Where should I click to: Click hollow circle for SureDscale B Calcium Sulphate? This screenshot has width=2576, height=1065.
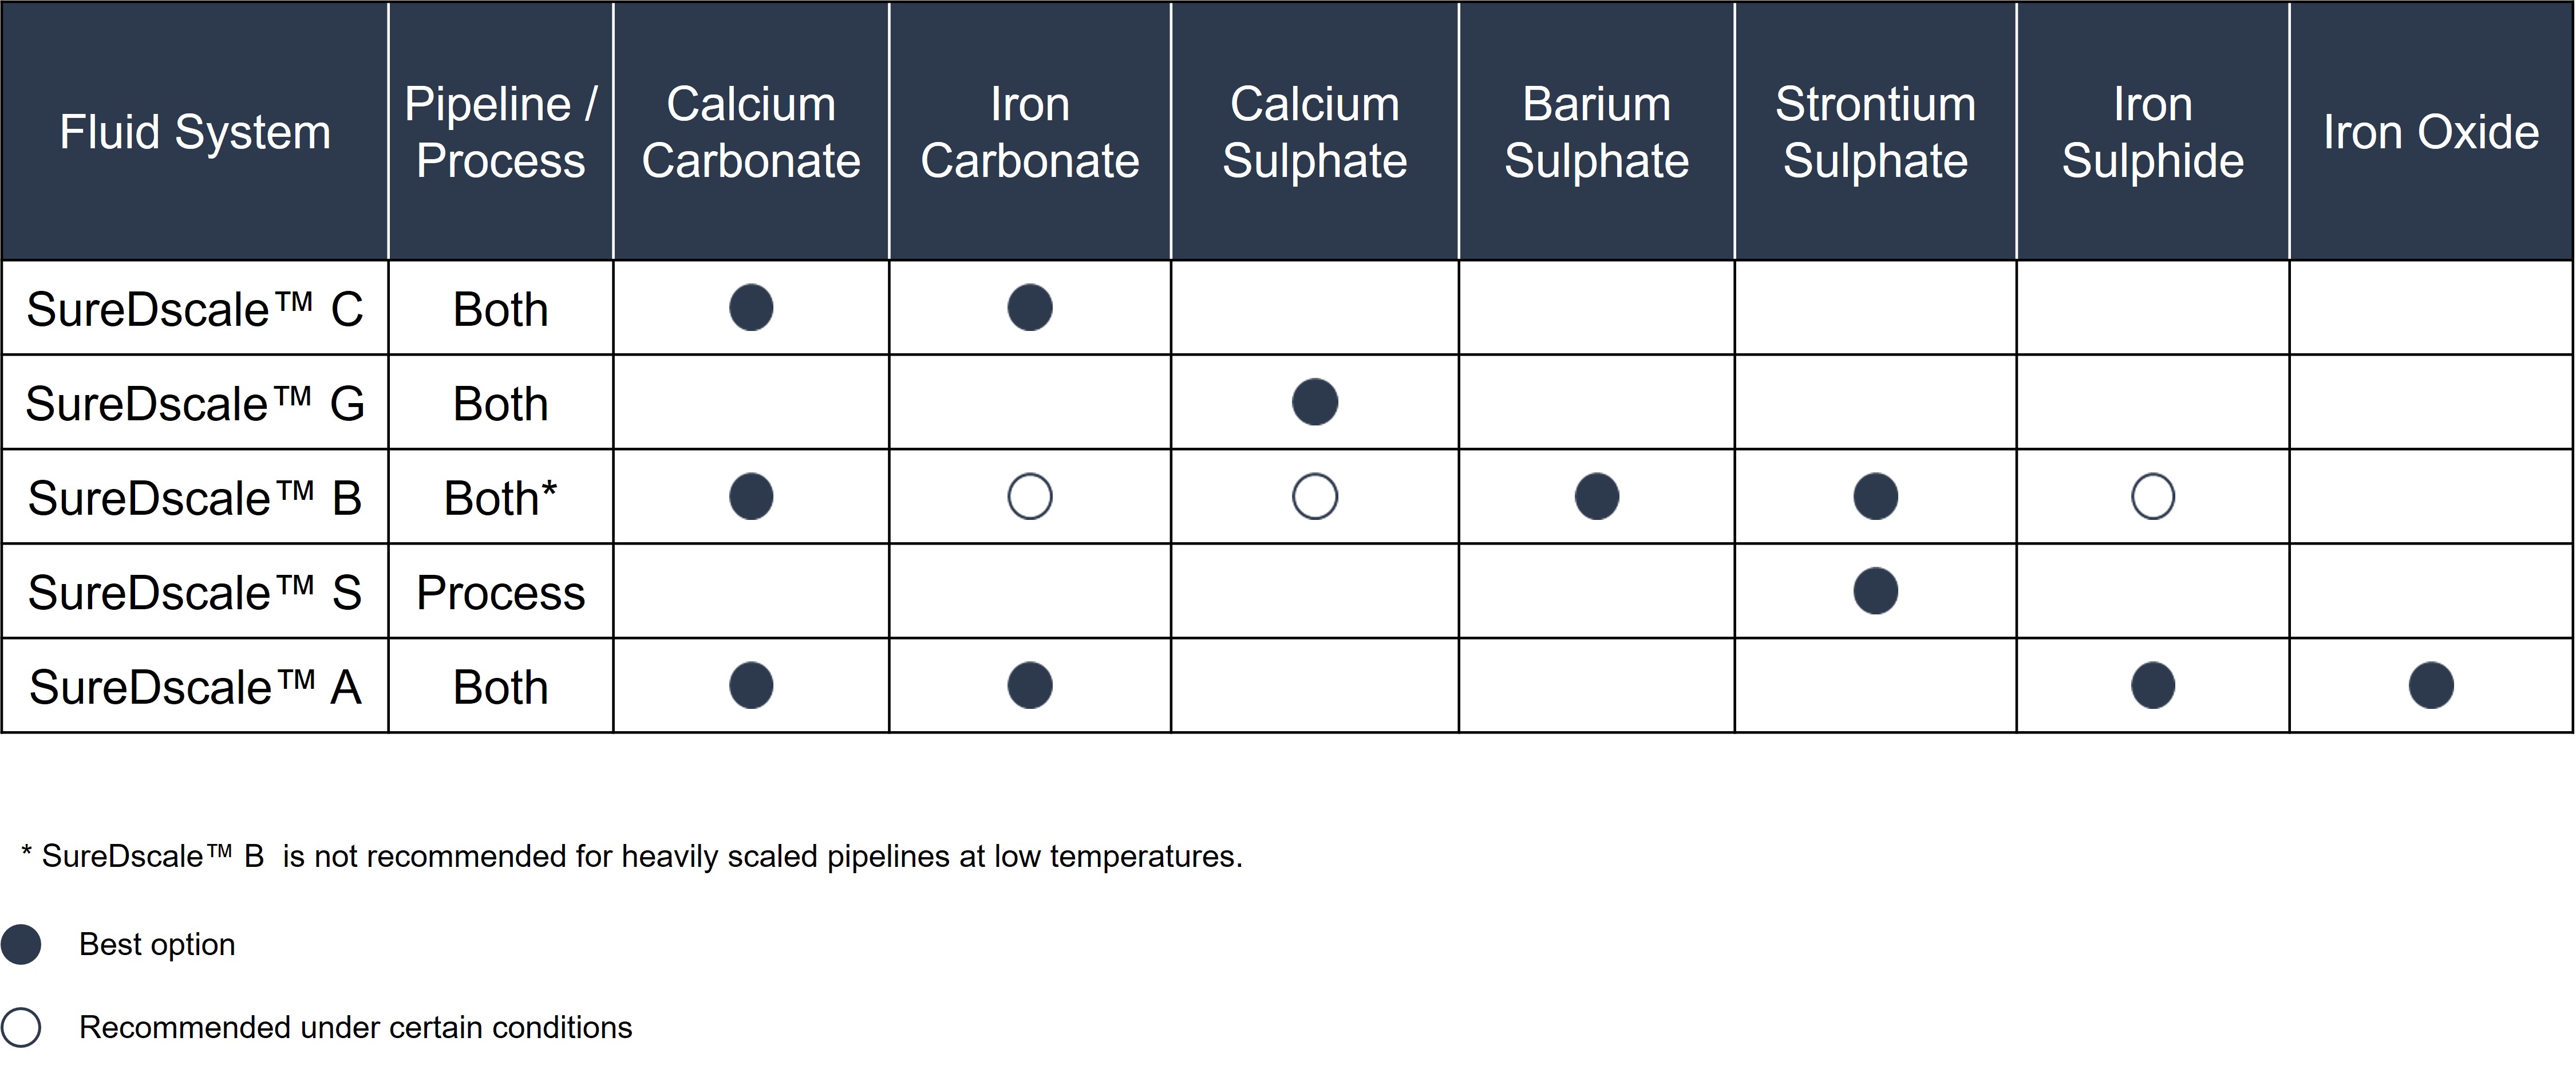point(1315,496)
